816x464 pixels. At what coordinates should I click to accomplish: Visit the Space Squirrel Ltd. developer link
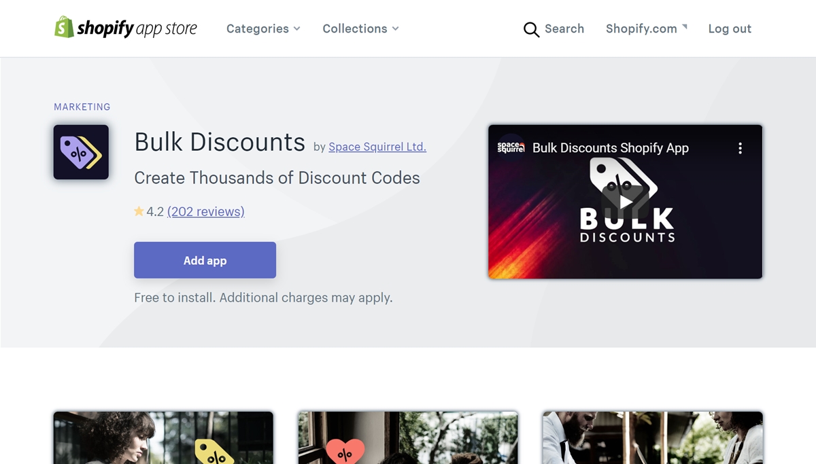point(377,147)
